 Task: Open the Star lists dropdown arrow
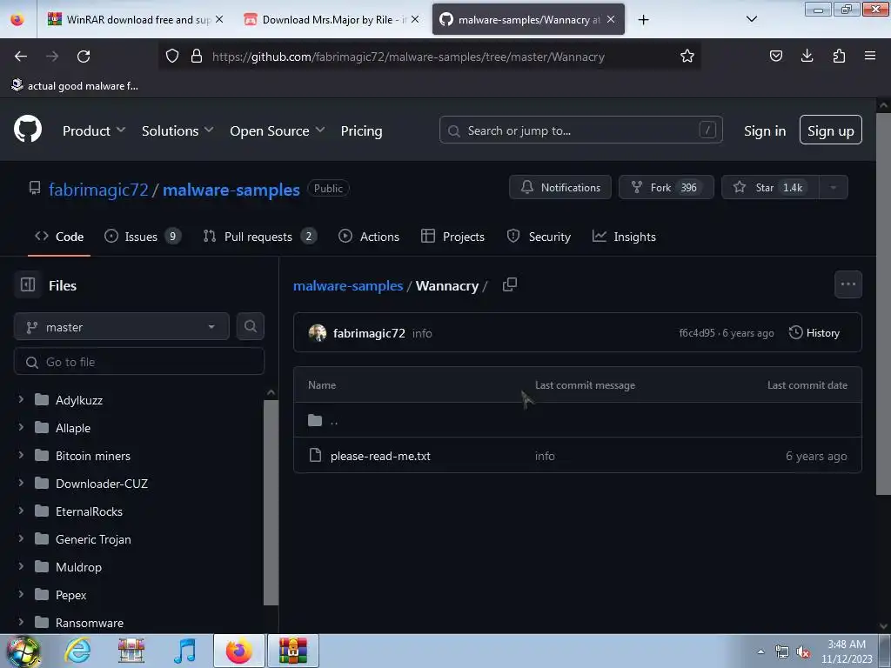pos(833,188)
